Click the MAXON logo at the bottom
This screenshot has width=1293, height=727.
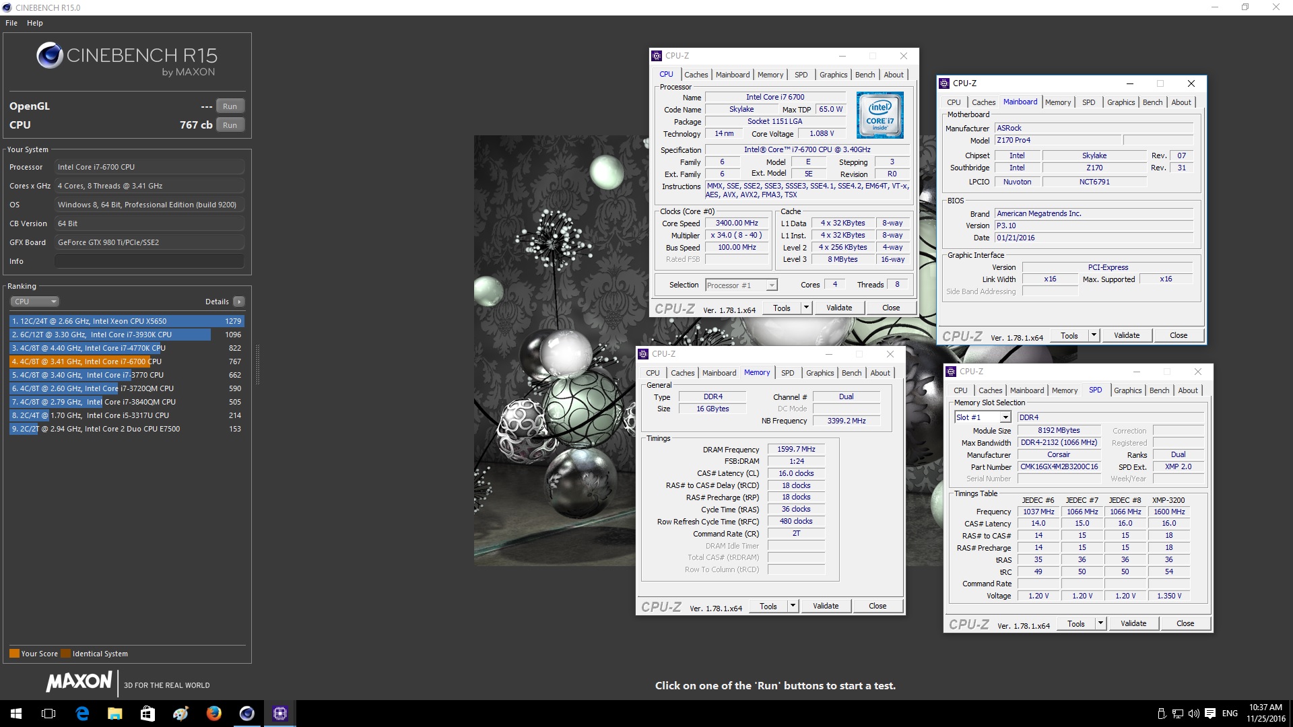[x=79, y=682]
